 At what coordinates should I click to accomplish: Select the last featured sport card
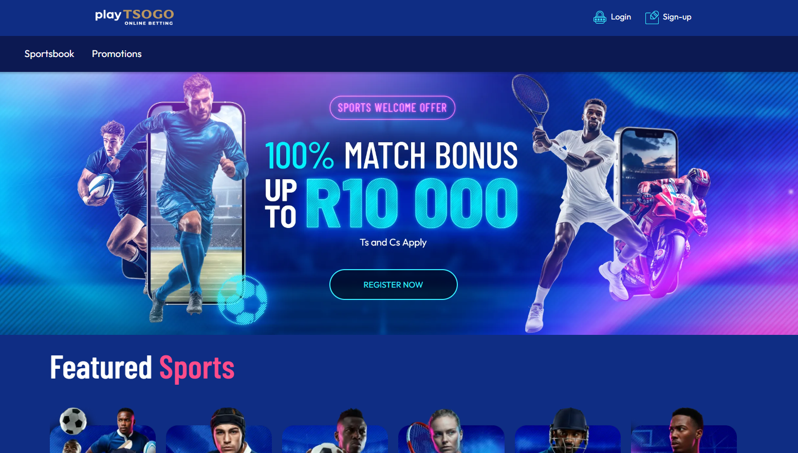pyautogui.click(x=684, y=431)
